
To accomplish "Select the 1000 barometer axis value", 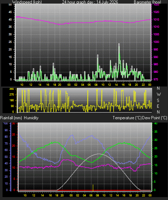I will 156,42.
